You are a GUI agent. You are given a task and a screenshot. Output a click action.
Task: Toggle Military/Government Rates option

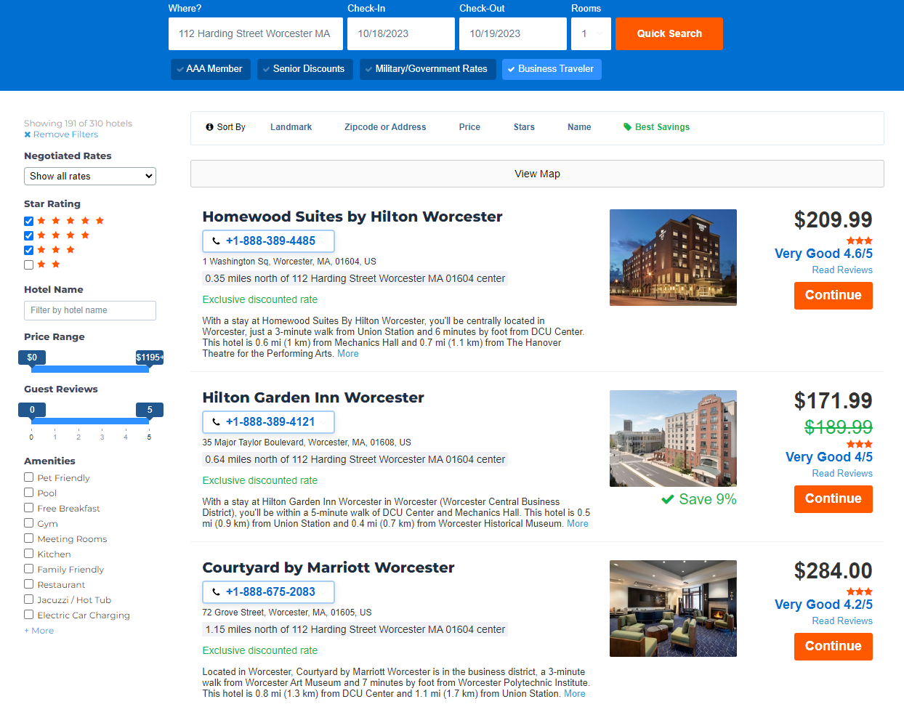(x=428, y=69)
